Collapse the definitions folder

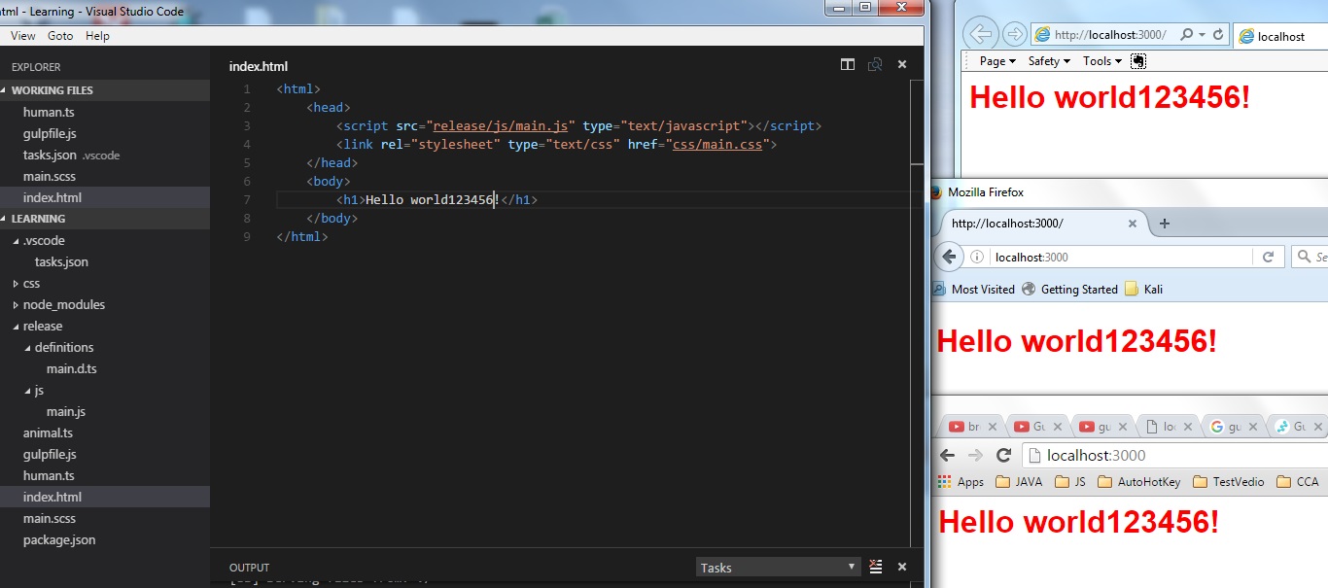(x=105, y=347)
